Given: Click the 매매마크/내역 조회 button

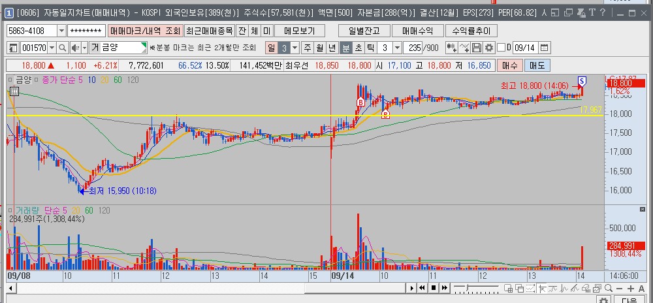Looking at the screenshot, I should click(x=145, y=31).
